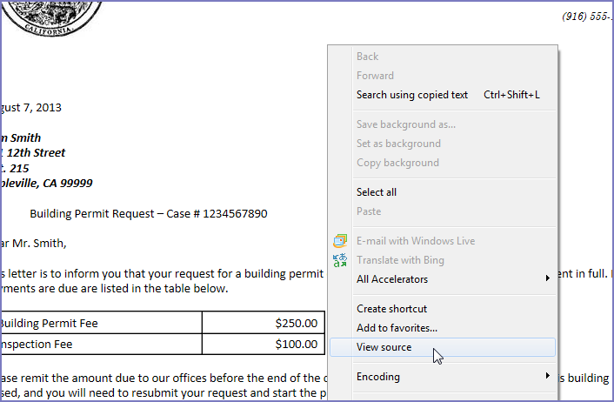
Task: Click the Inspection Fee table cell
Action: (x=100, y=345)
